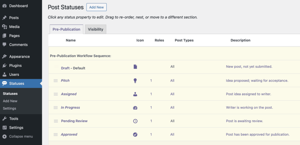Click the post types 'All' in the Draft row
Image resolution: width=300 pixels, height=145 pixels.
[x=172, y=67]
